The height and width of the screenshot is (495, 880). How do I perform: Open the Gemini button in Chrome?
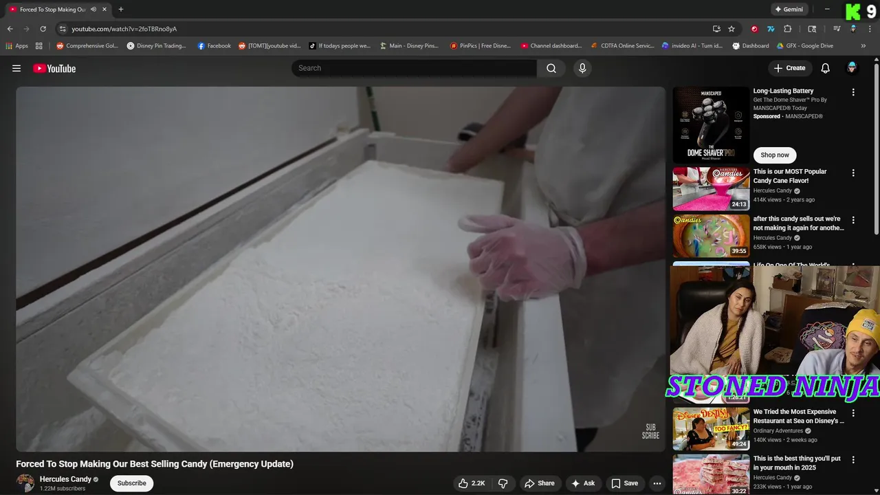pyautogui.click(x=789, y=10)
